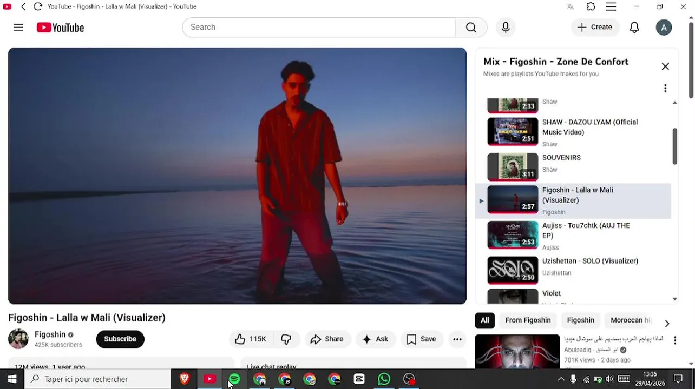Click the video player
695x389 pixels.
click(x=237, y=176)
